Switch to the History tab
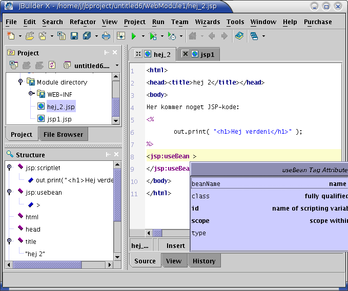This screenshot has height=291, width=348. (204, 261)
